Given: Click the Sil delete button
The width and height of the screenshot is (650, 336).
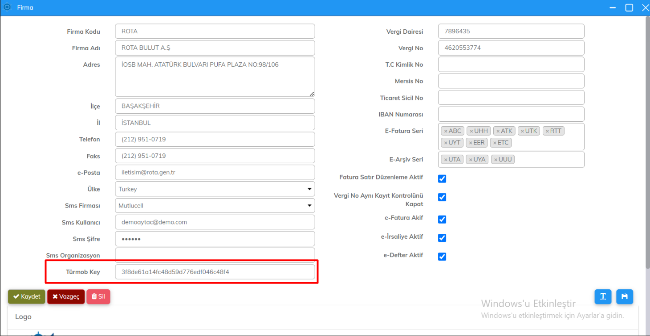Looking at the screenshot, I should 98,296.
